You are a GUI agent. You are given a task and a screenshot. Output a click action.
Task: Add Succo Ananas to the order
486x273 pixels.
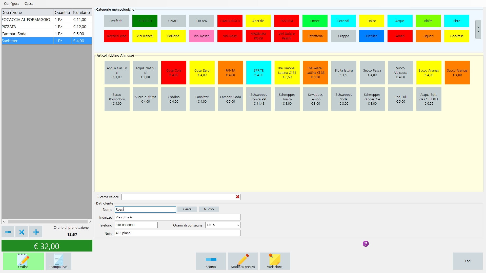[x=429, y=73]
